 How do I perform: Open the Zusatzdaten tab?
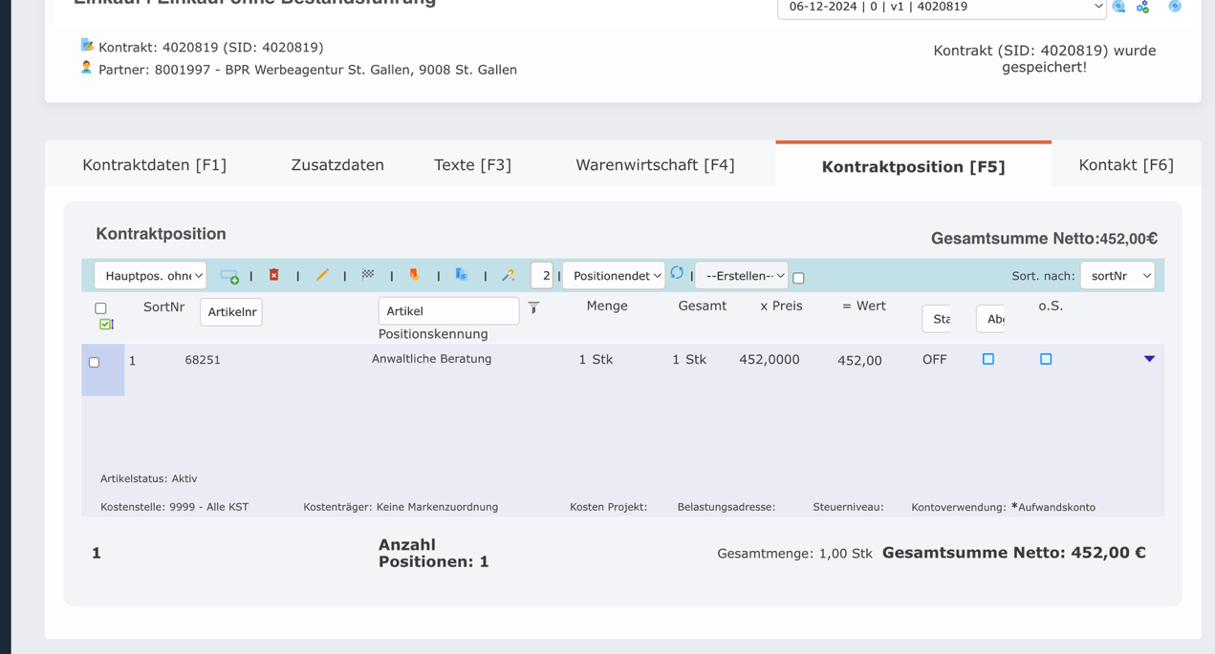pyautogui.click(x=337, y=164)
